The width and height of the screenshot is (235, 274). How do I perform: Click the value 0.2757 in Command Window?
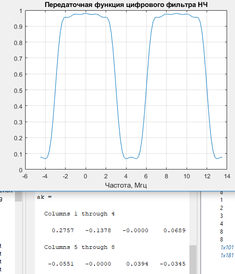(x=63, y=230)
